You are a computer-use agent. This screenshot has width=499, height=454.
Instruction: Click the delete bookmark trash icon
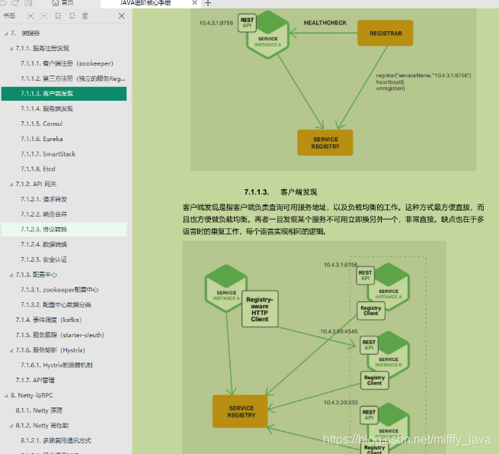tap(85, 16)
